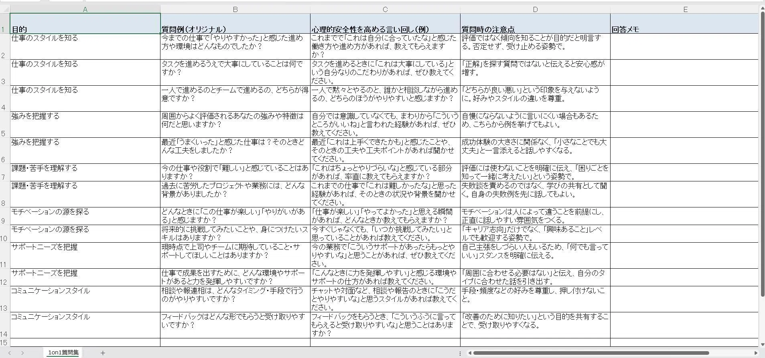The height and width of the screenshot is (358, 765).
Task: Select cell 課題・苦手を理解する in row 7
Action: [85, 172]
